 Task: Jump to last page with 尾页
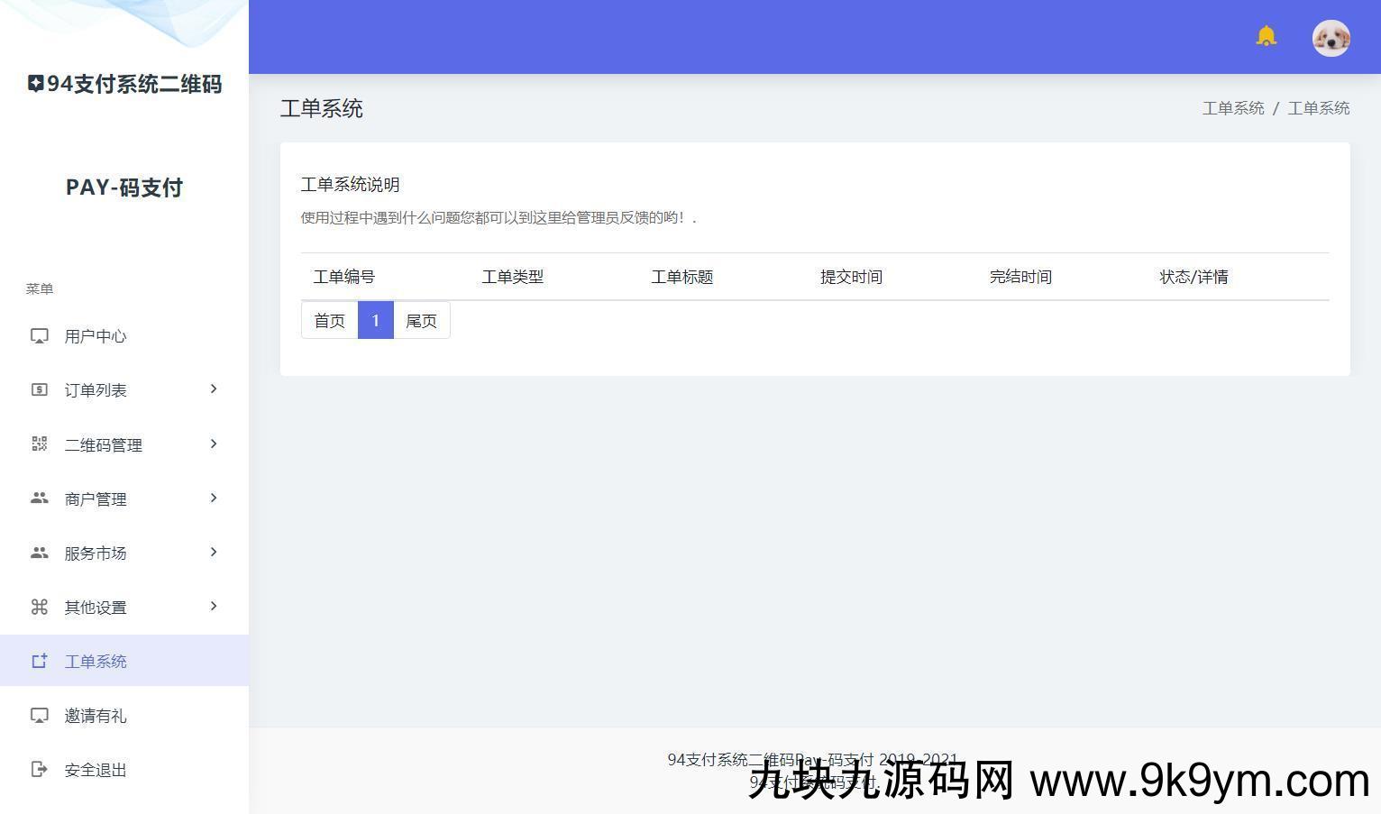click(421, 321)
